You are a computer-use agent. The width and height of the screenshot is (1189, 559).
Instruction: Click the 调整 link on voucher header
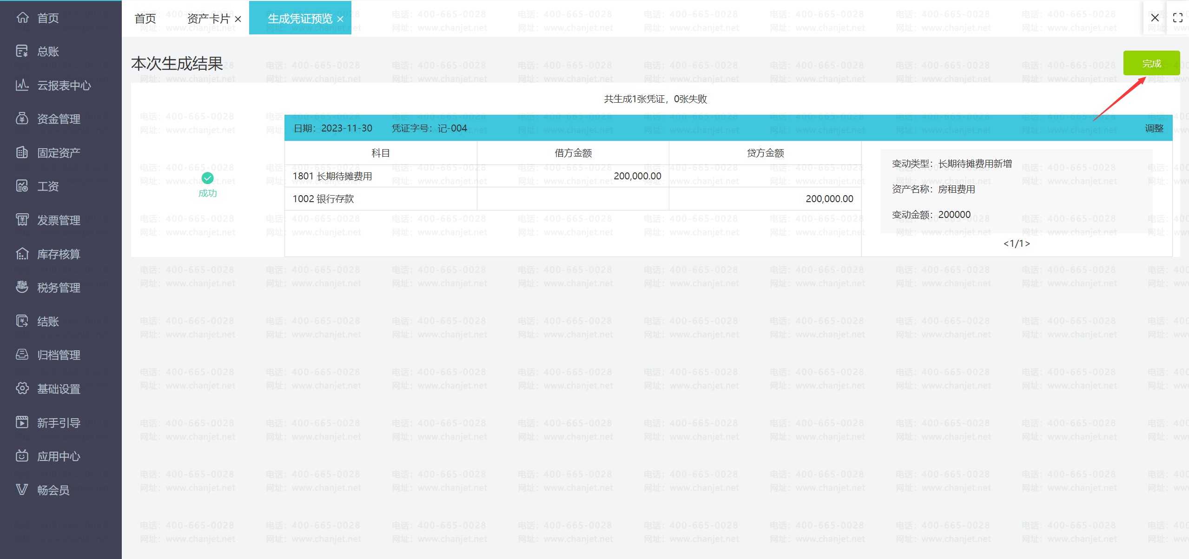click(x=1154, y=128)
